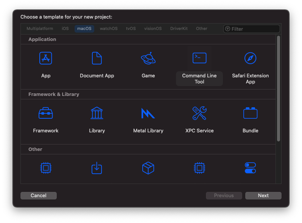Click the template list vertical scrollbar
Image resolution: width=302 pixels, height=223 pixels.
(278, 89)
